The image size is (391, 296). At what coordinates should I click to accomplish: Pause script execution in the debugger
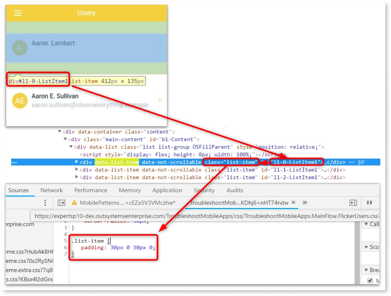[369, 202]
